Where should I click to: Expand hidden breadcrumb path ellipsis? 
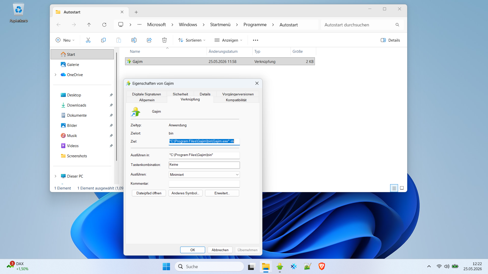pyautogui.click(x=139, y=25)
